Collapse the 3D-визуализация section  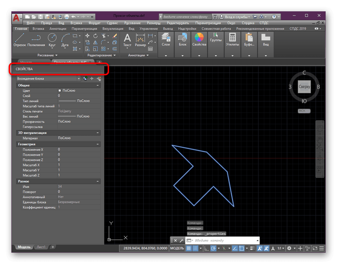coord(98,133)
